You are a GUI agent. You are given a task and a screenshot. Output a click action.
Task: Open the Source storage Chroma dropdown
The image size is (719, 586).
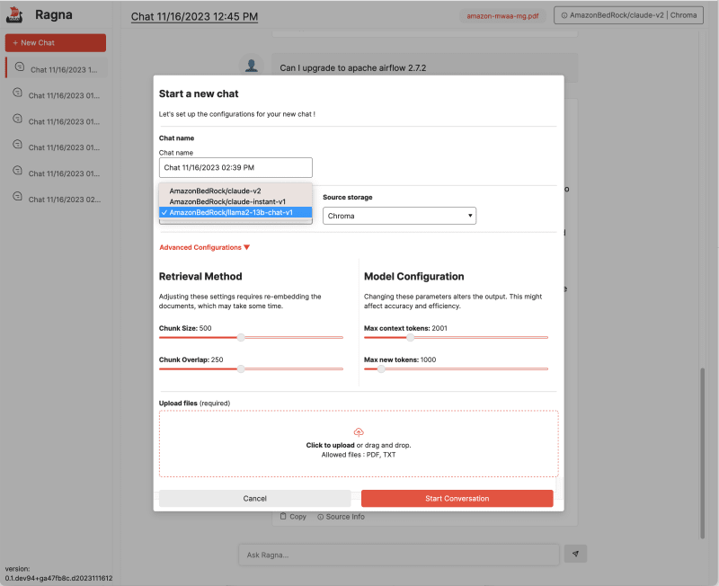click(399, 216)
